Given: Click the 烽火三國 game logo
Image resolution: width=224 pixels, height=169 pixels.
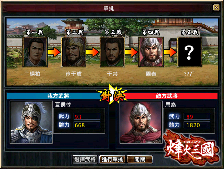Looking at the screenshot, I should coord(191,147).
